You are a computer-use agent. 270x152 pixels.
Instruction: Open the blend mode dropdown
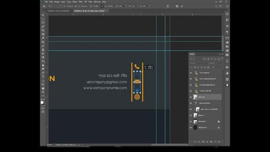point(199,63)
